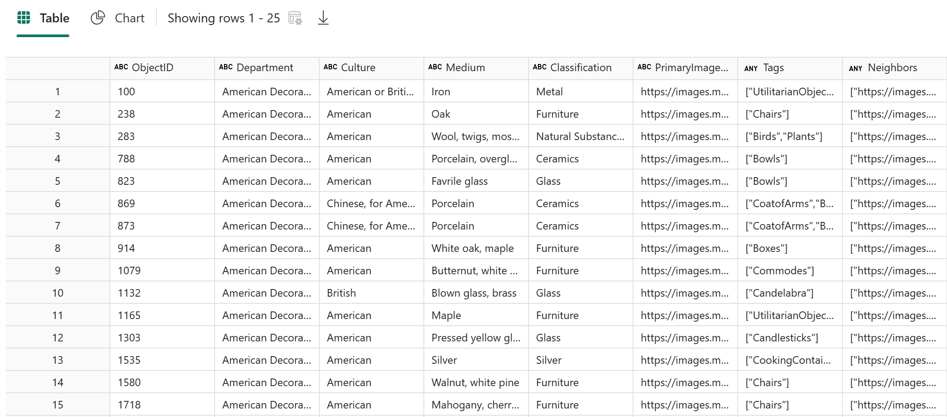Select the Department column header
947x417 pixels.
point(265,68)
